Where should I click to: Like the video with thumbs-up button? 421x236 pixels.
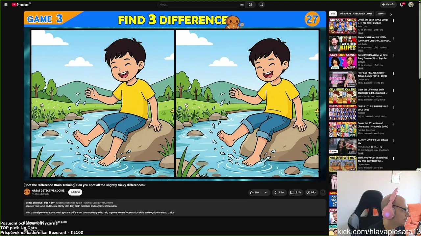(254, 192)
